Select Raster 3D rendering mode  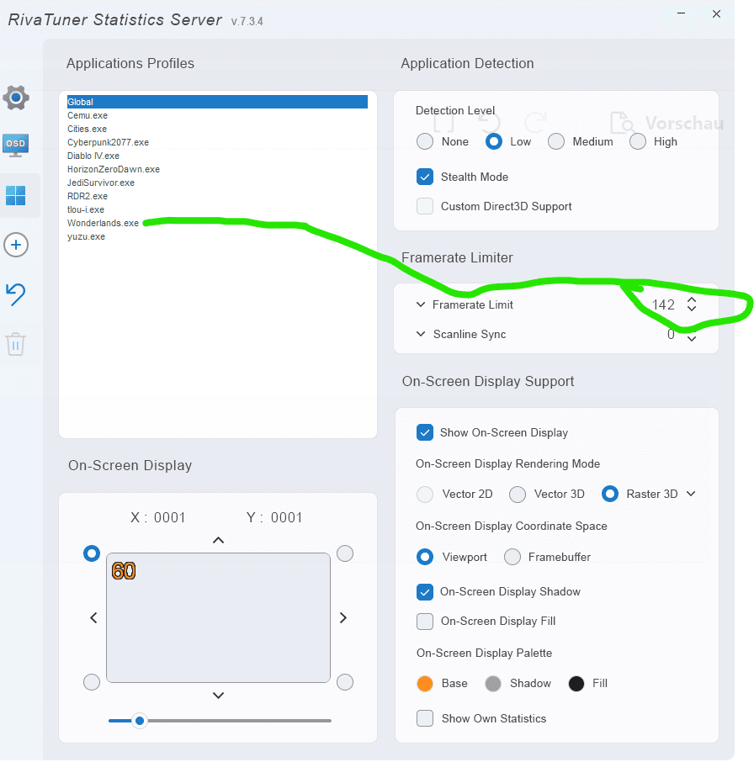coord(610,495)
